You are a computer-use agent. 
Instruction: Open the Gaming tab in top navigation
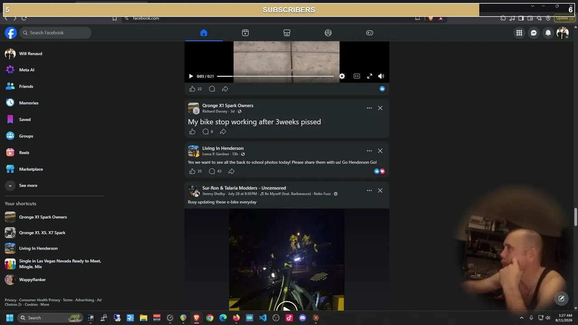[369, 32]
